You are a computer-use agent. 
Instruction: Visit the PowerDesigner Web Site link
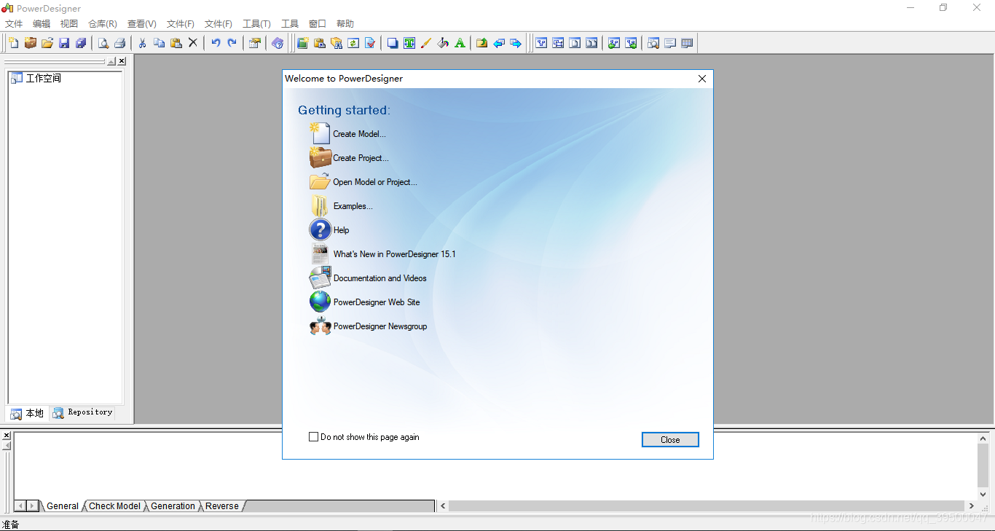pos(377,302)
